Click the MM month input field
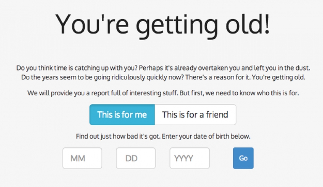323x187 pixels. (x=82, y=158)
